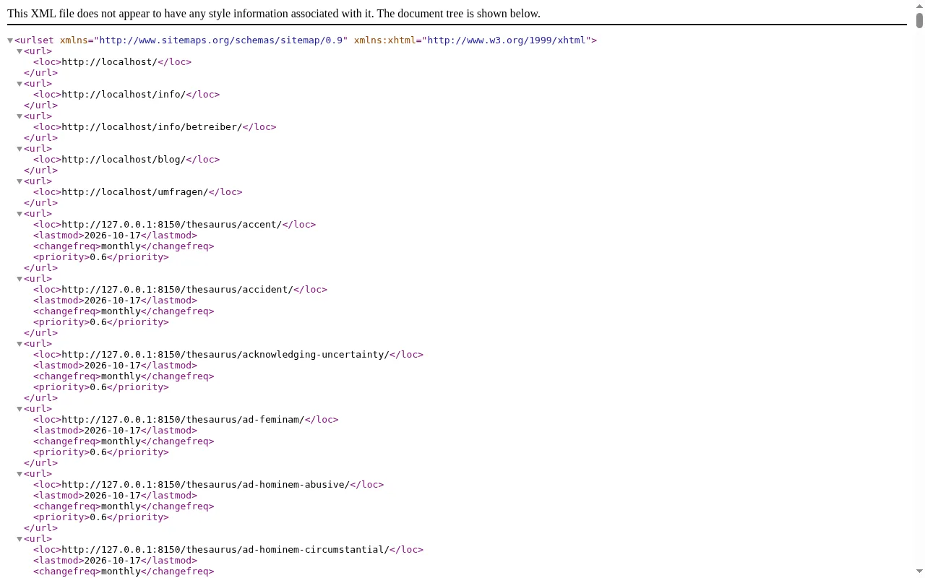Collapse the ad-hominem-circumstantial url node
The width and height of the screenshot is (925, 578).
tap(20, 539)
